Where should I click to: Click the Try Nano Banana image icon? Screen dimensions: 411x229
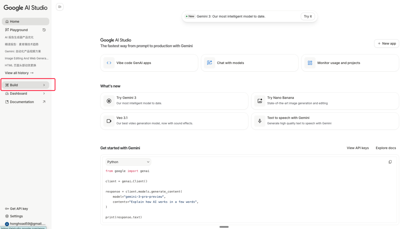260,101
